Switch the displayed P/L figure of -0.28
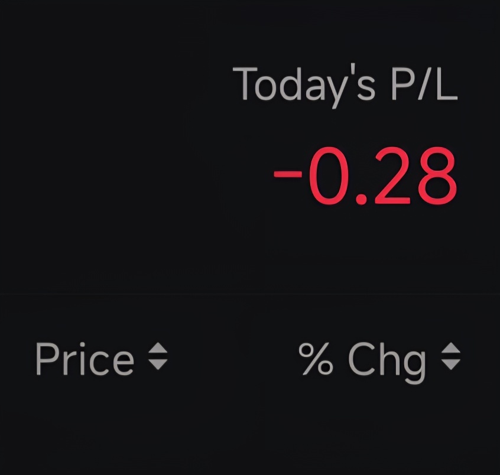The width and height of the screenshot is (500, 475). pos(365,176)
